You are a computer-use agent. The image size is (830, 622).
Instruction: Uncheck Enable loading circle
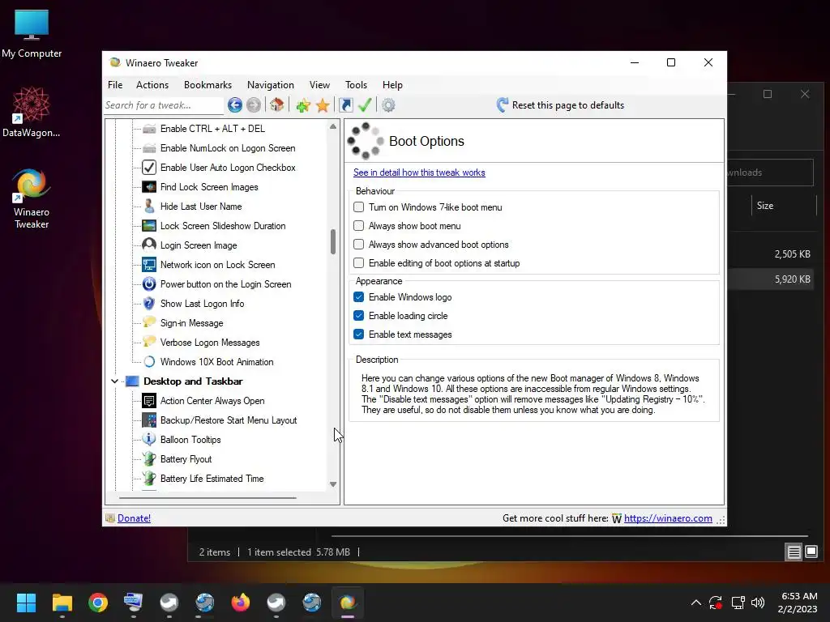359,315
